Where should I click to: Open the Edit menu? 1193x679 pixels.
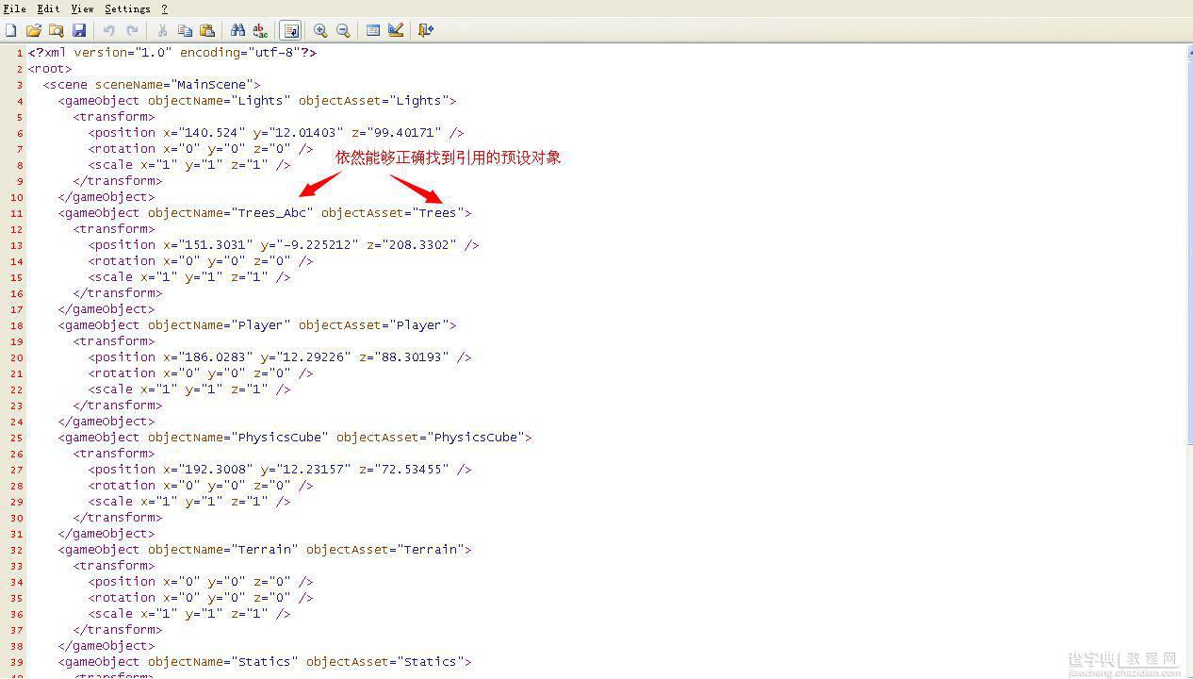[x=48, y=8]
